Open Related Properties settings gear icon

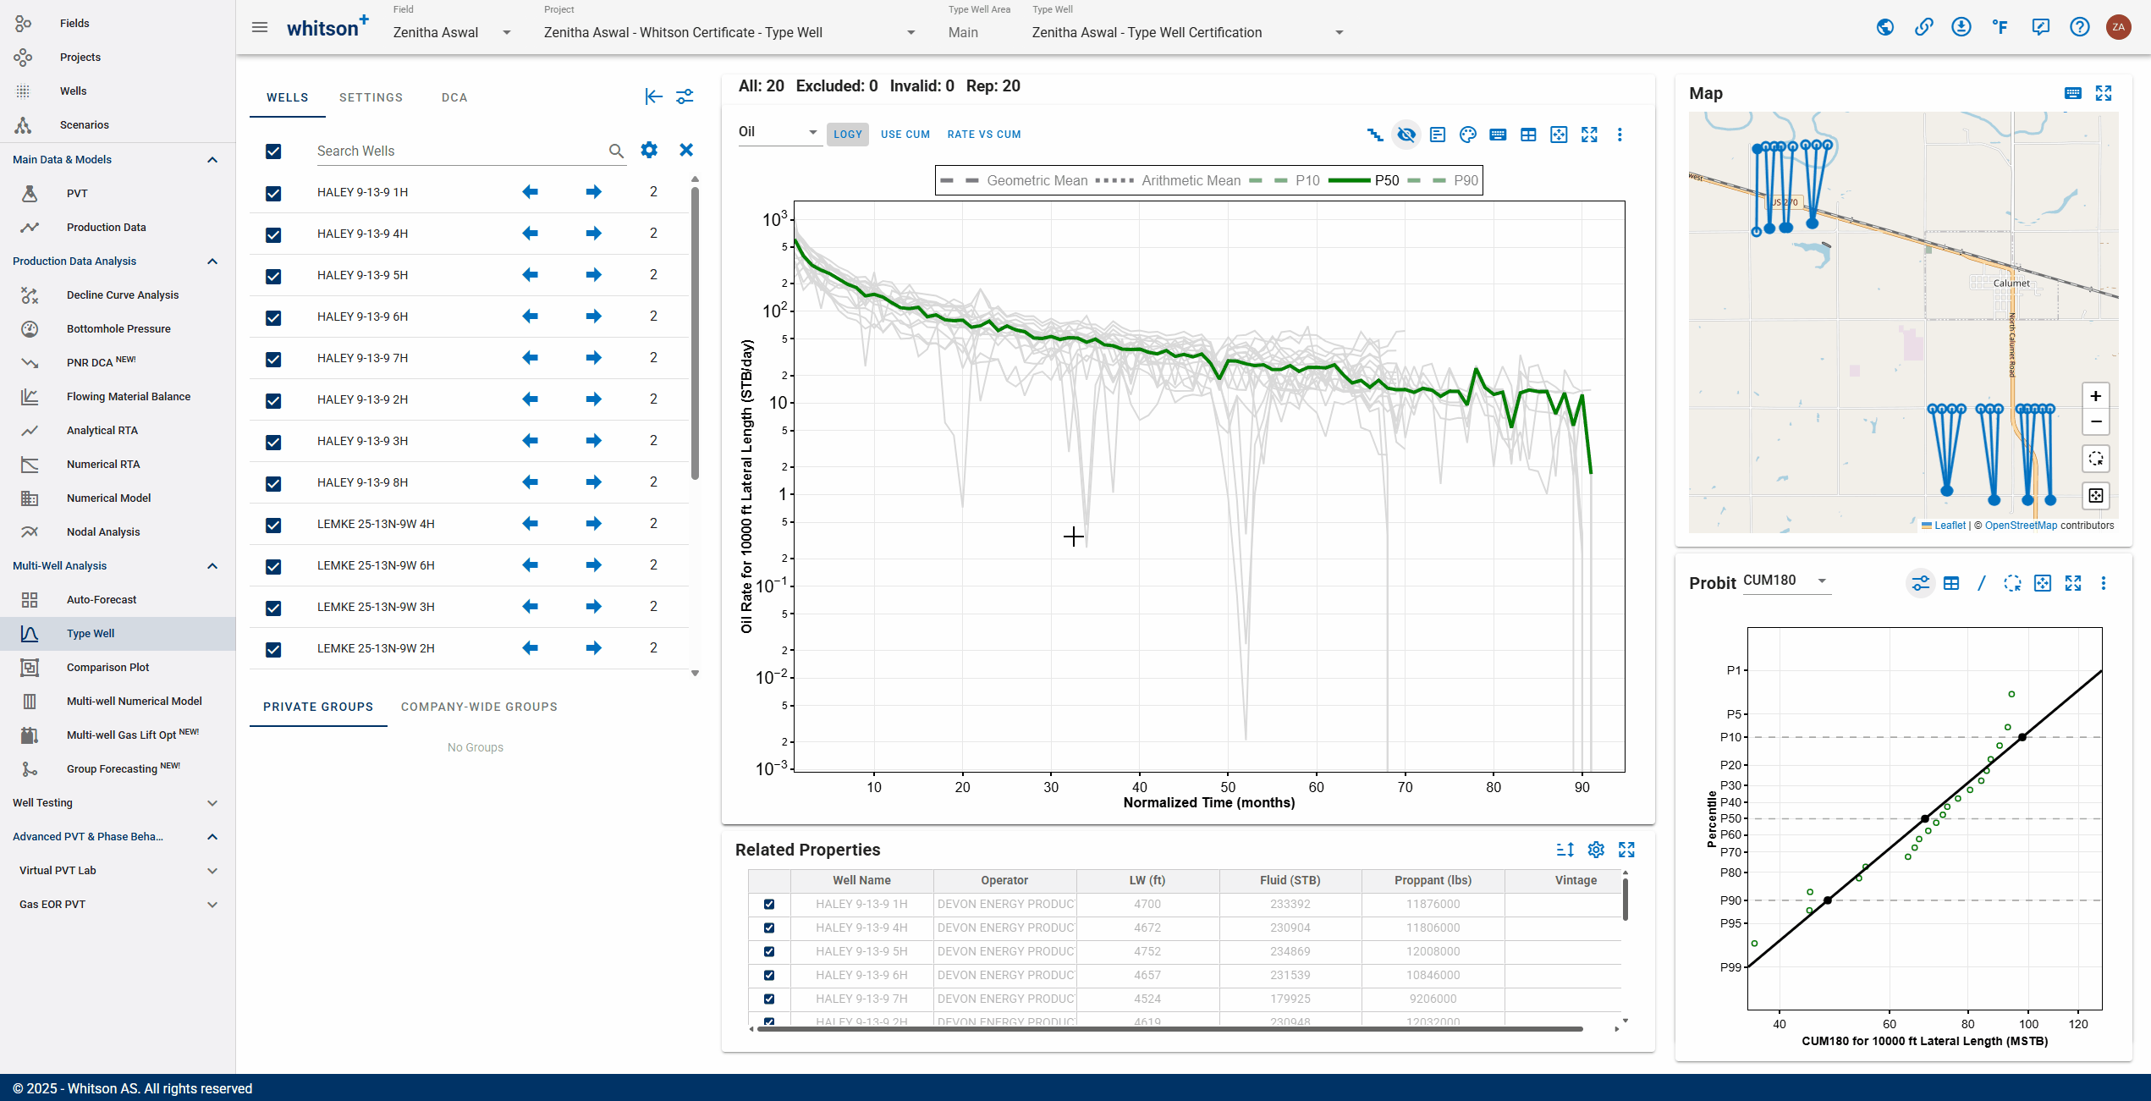[1596, 850]
